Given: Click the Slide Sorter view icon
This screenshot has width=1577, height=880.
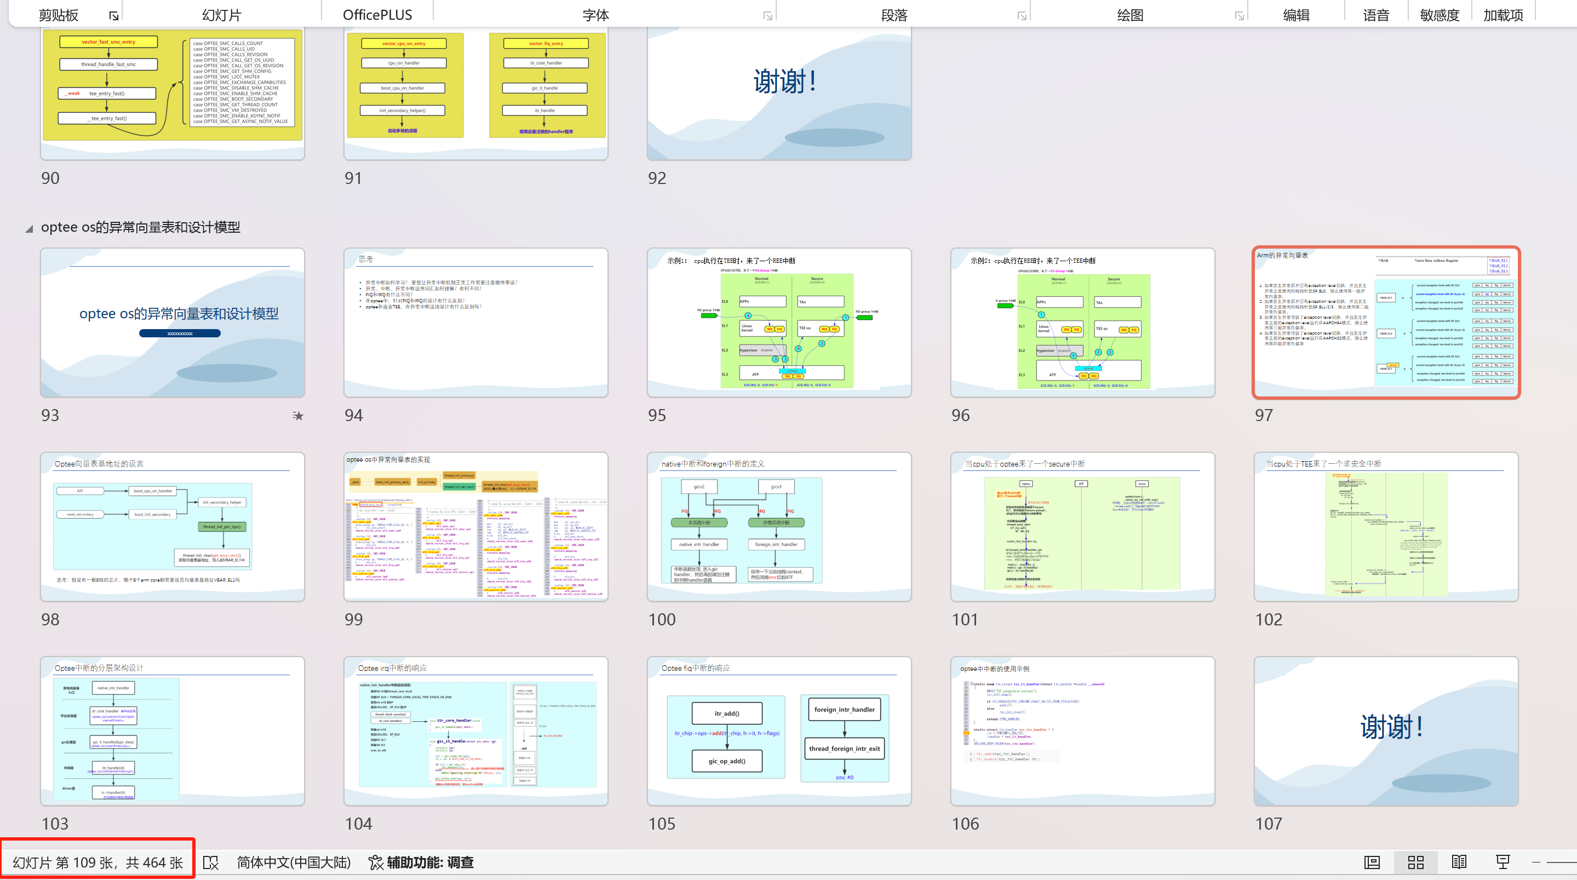Looking at the screenshot, I should (x=1415, y=862).
